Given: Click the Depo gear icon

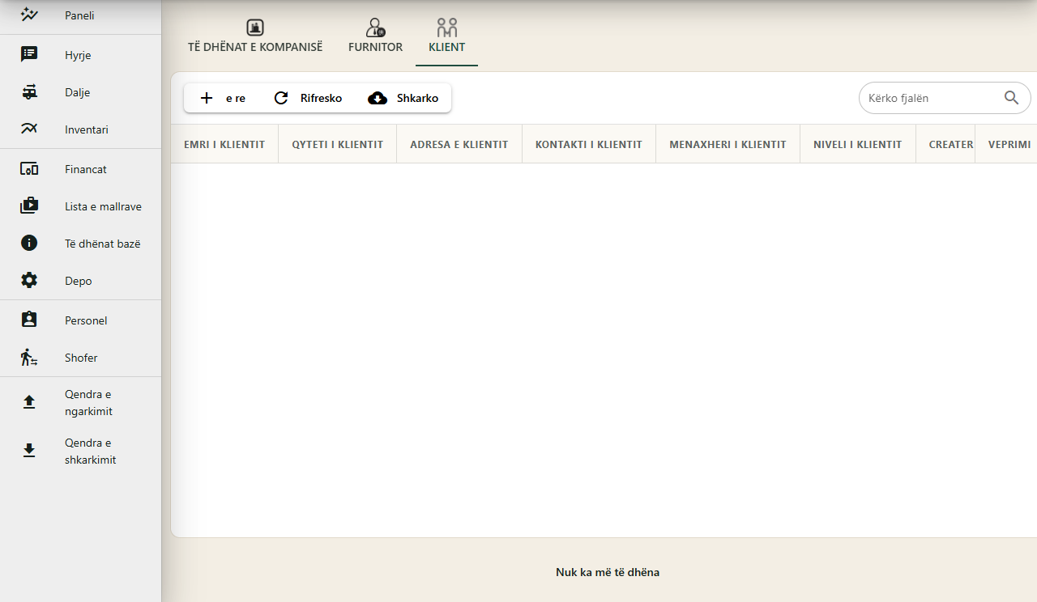Looking at the screenshot, I should coord(29,280).
